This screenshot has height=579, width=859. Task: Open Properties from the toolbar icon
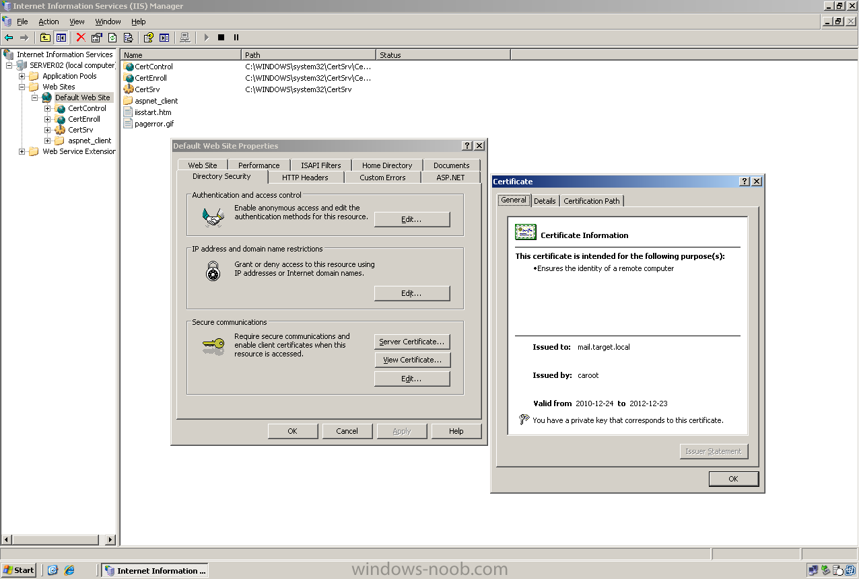97,38
